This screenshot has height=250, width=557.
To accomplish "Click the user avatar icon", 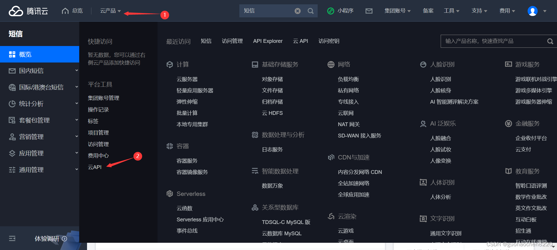I will [x=532, y=11].
